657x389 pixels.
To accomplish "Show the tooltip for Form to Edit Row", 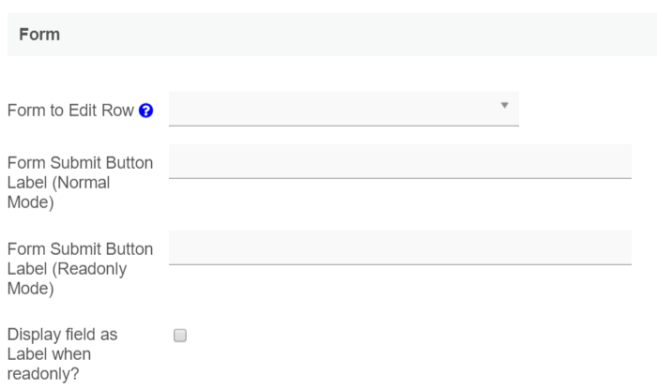I will pyautogui.click(x=145, y=111).
